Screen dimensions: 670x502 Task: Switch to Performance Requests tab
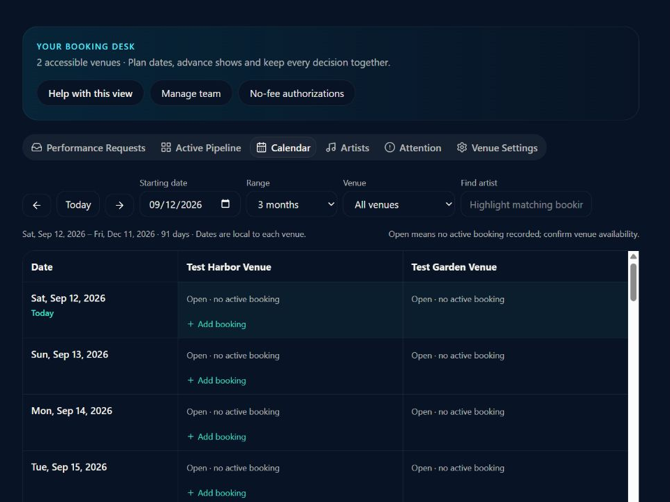click(x=89, y=148)
